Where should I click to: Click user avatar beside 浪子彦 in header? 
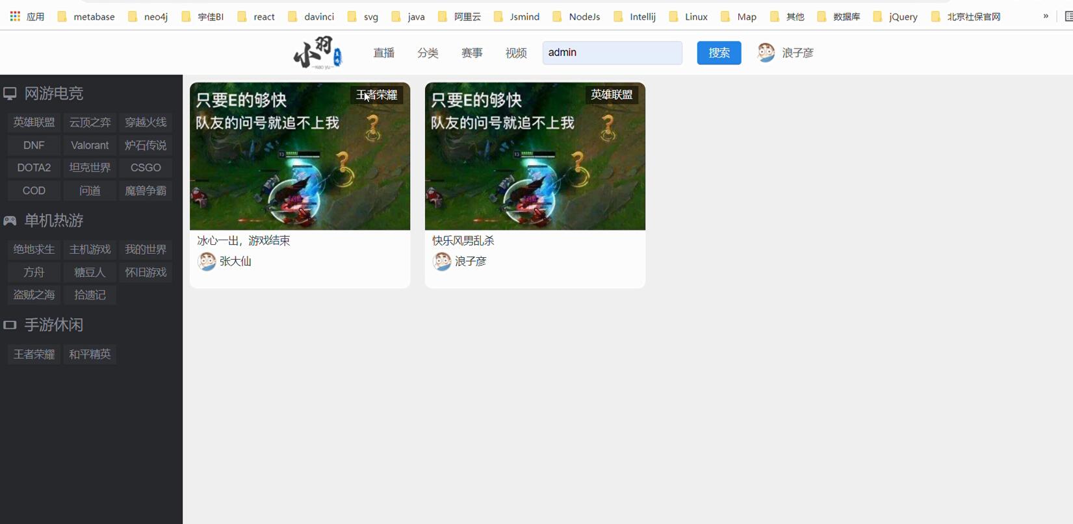click(766, 53)
